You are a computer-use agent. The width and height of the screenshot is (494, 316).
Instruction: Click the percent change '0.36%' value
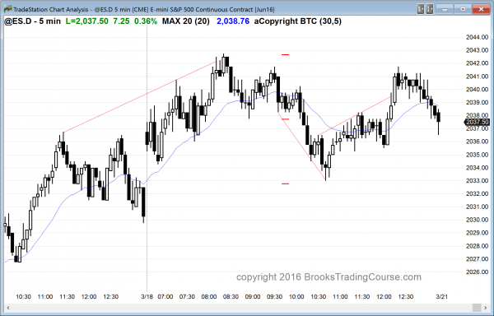tap(146, 21)
